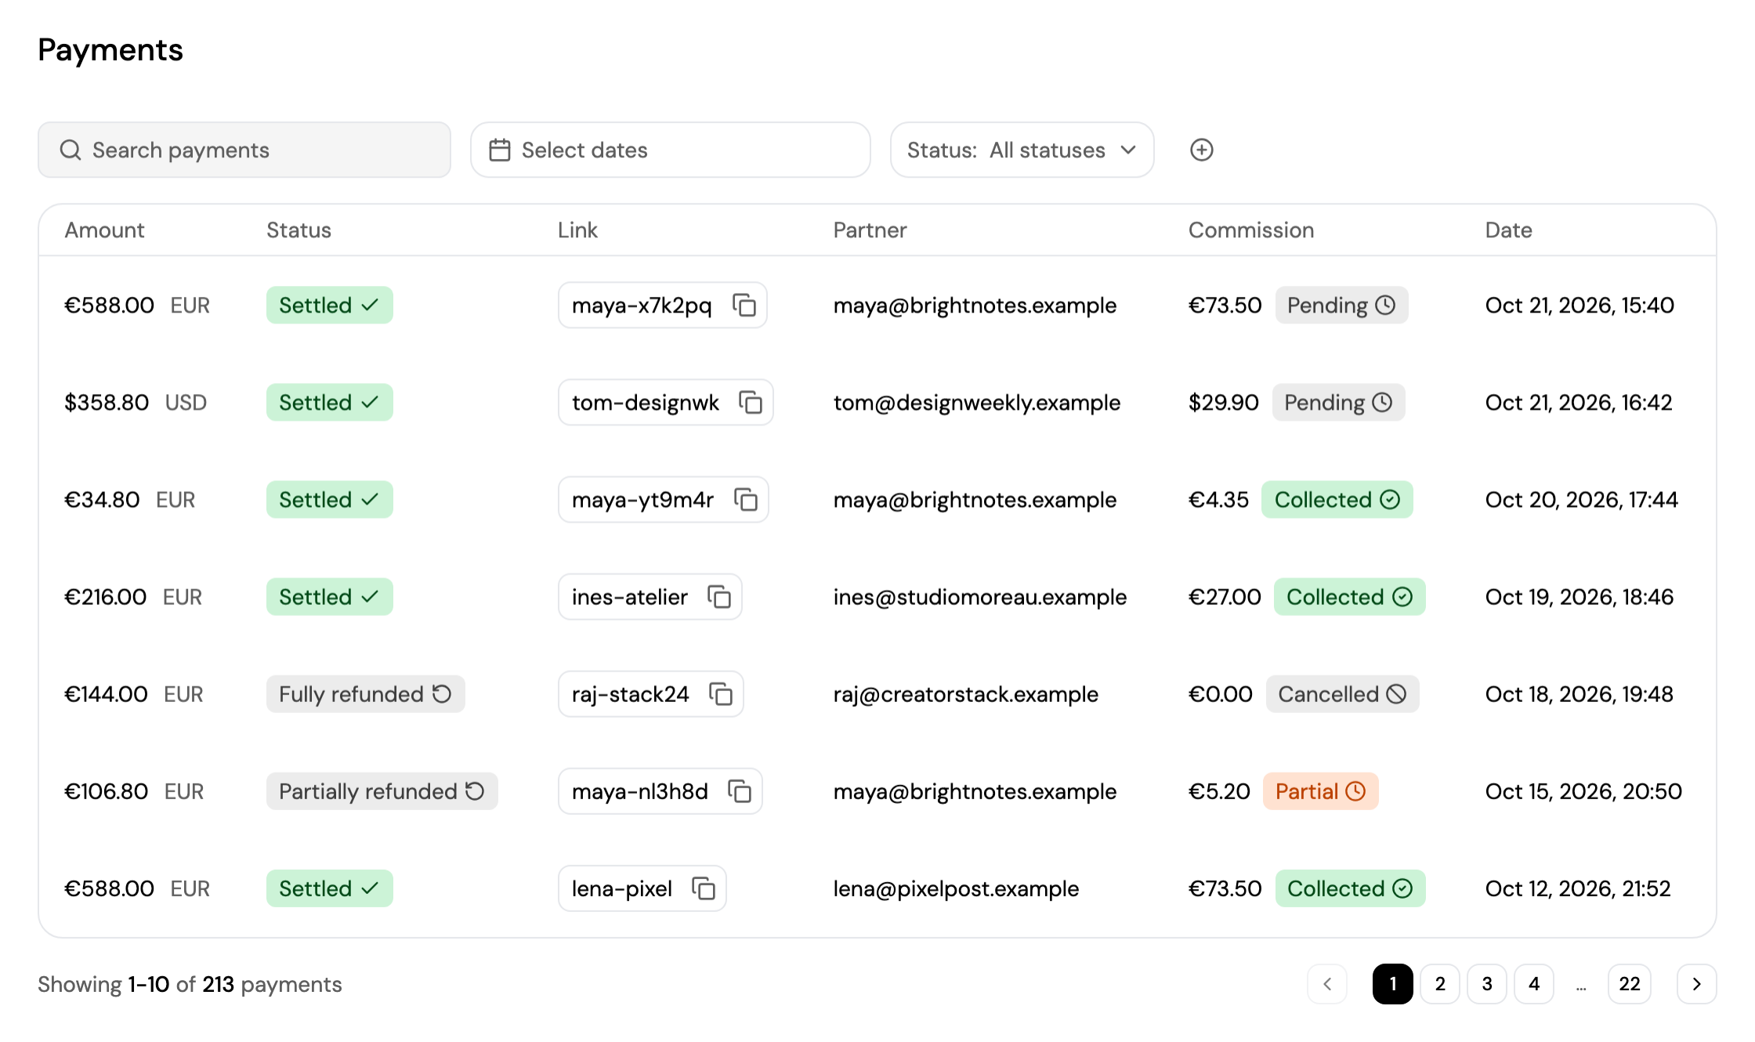Click partner tom@designweekly.example

[x=976, y=402]
